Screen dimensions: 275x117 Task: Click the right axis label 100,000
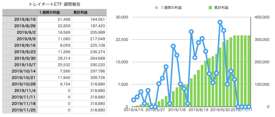pos(262,84)
